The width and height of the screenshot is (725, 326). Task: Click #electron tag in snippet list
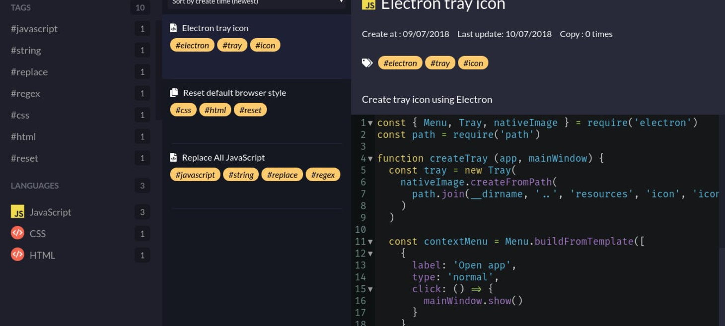(192, 45)
